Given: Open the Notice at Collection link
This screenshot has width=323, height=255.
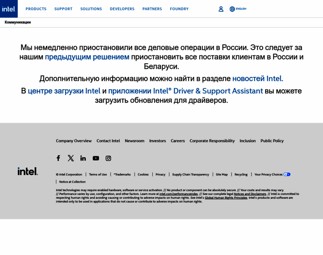Looking at the screenshot, I should point(72,181).
